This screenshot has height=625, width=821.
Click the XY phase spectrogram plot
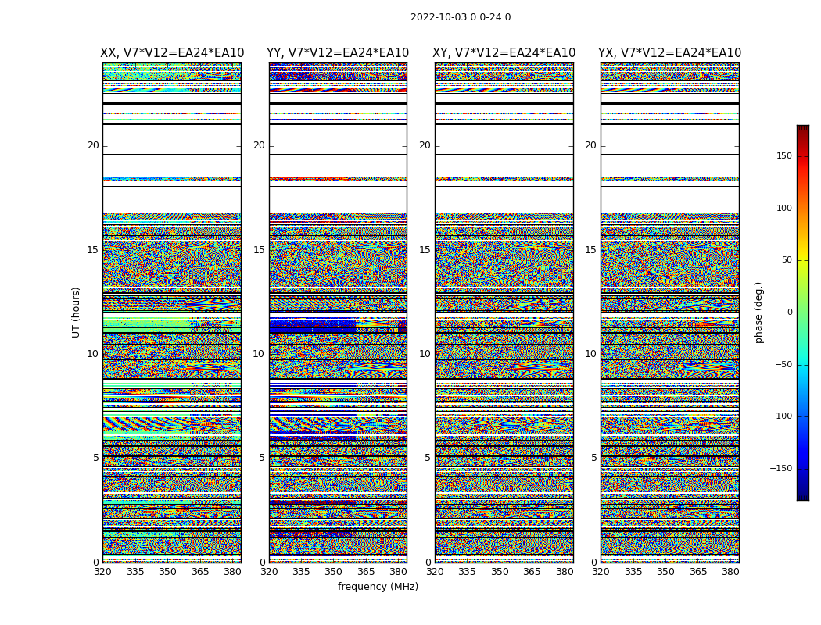(x=504, y=312)
